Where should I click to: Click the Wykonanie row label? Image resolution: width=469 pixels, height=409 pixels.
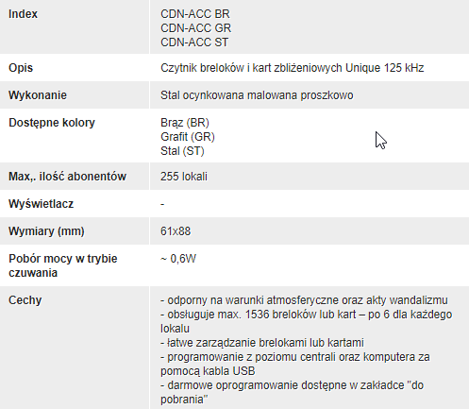click(x=38, y=95)
